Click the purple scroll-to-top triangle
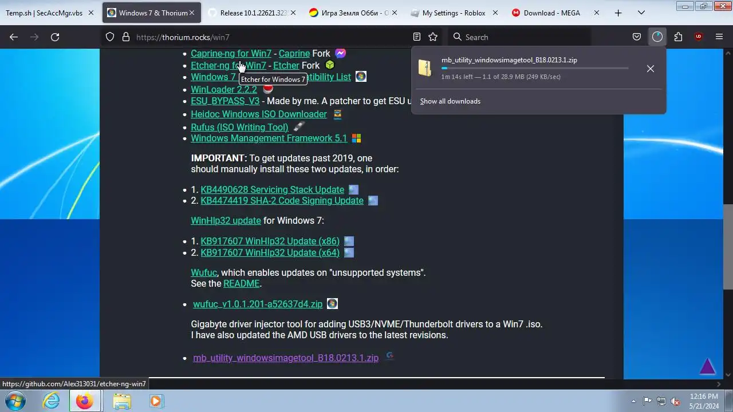733x412 pixels. (708, 366)
